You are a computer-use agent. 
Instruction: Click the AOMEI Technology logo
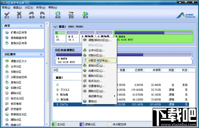[x=186, y=16]
